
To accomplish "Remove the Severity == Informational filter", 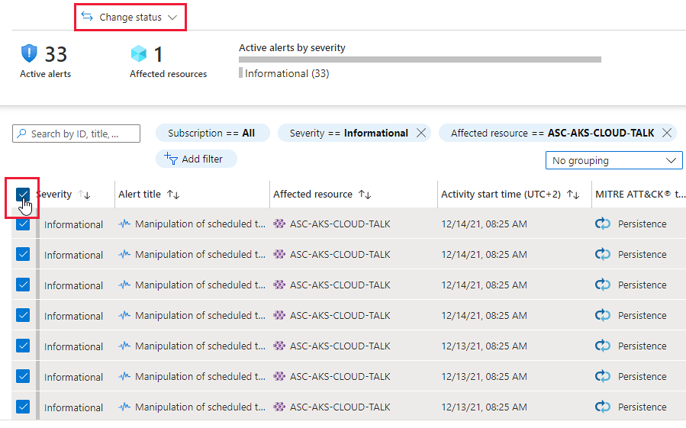I will tap(421, 133).
